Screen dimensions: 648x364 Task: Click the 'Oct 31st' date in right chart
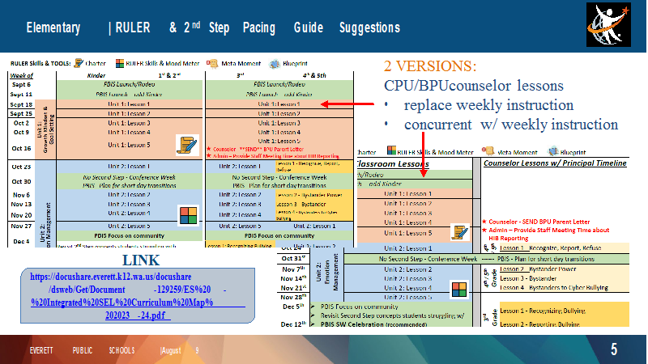click(x=293, y=258)
